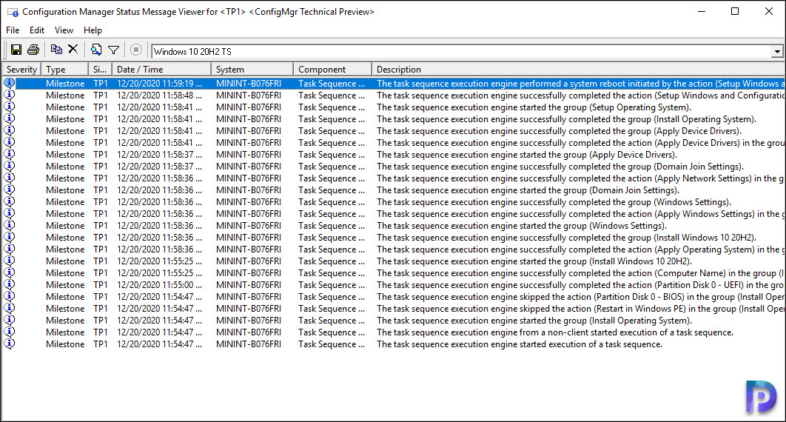Open the View menu

pyautogui.click(x=64, y=30)
